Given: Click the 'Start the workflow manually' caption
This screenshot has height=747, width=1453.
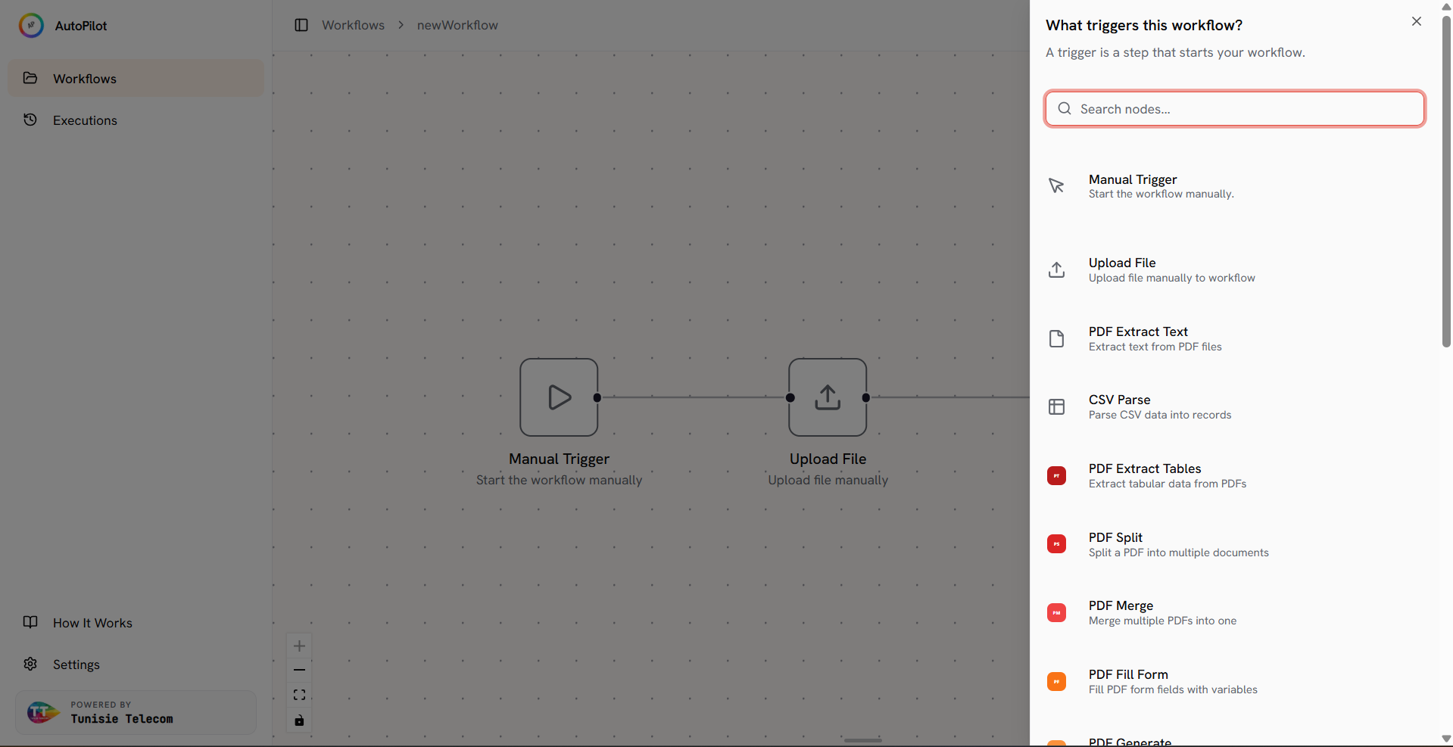Looking at the screenshot, I should tap(559, 480).
